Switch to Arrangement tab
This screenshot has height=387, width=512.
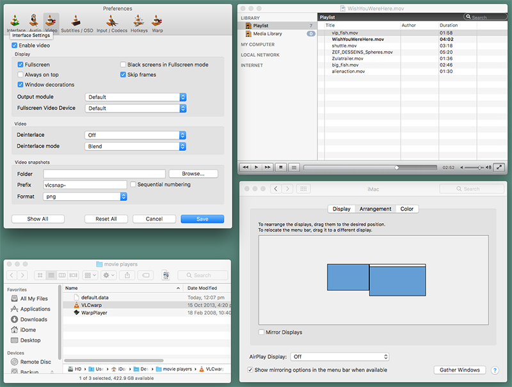coord(375,209)
